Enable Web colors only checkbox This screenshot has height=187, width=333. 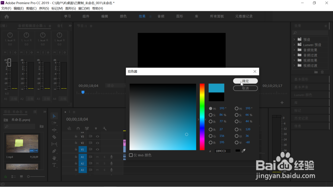[x=131, y=155]
